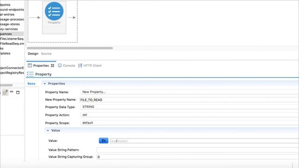Select the Base side tab
The image size is (299, 168).
[31, 84]
